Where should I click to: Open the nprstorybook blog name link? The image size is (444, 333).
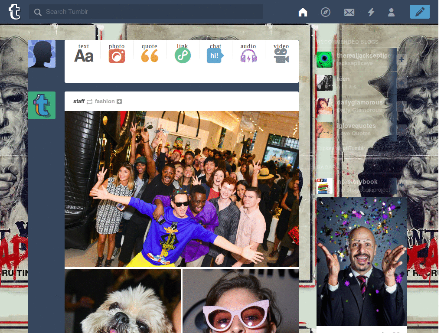(357, 182)
